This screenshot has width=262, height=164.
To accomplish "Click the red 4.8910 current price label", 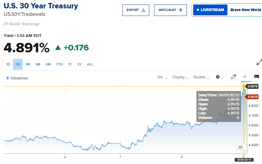I will (253, 97).
